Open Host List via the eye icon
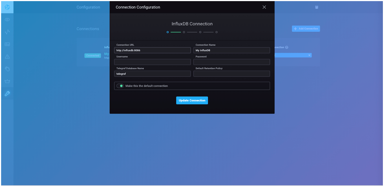Viewport: 384px width, 186px height. coord(7,20)
